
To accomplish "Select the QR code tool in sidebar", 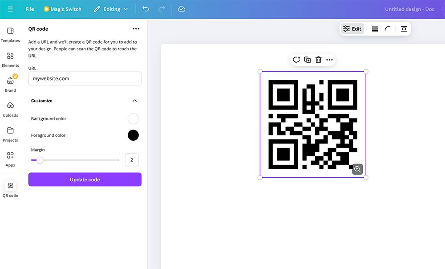I will (x=10, y=187).
